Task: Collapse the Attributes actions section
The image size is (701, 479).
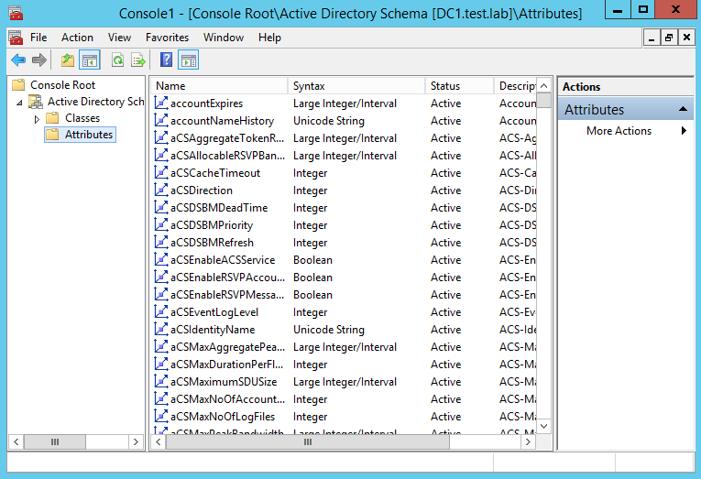Action: pyautogui.click(x=683, y=110)
